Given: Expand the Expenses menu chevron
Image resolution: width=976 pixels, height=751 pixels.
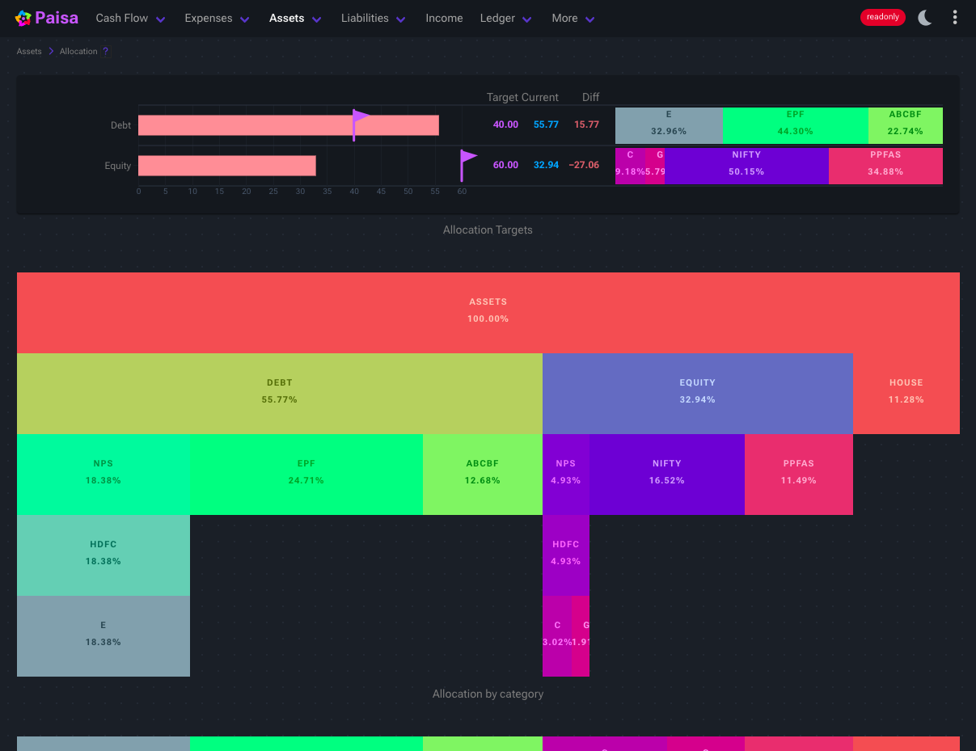Looking at the screenshot, I should 246,19.
